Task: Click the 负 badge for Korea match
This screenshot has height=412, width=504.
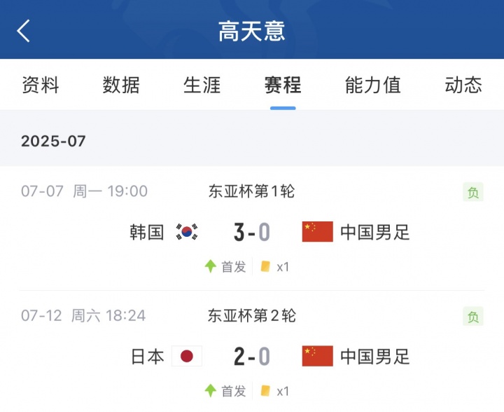Action: point(473,193)
